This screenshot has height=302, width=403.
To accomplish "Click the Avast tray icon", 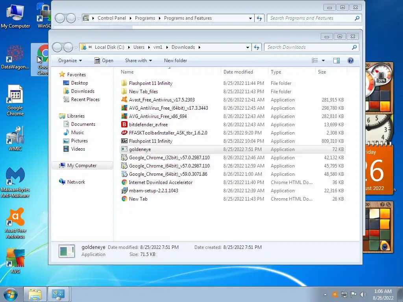I will click(x=335, y=294).
